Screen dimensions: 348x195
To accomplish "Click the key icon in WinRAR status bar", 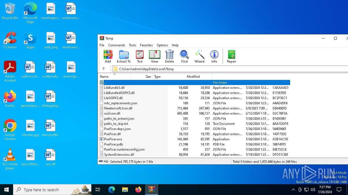I will click(x=106, y=161).
